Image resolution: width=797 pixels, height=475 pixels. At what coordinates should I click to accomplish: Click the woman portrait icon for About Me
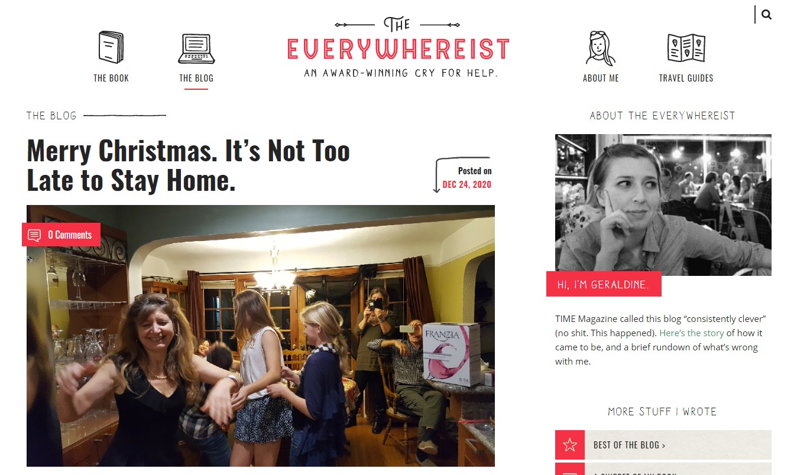[x=600, y=48]
